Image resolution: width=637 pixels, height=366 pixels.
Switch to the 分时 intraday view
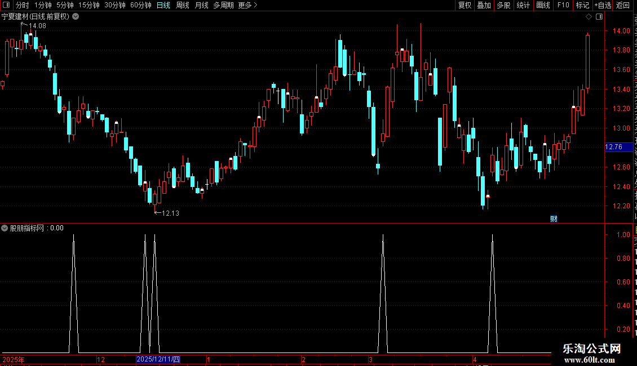(23, 5)
